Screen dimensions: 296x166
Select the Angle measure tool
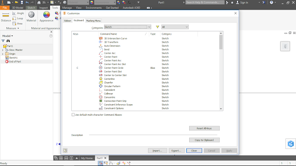coord(18,13)
